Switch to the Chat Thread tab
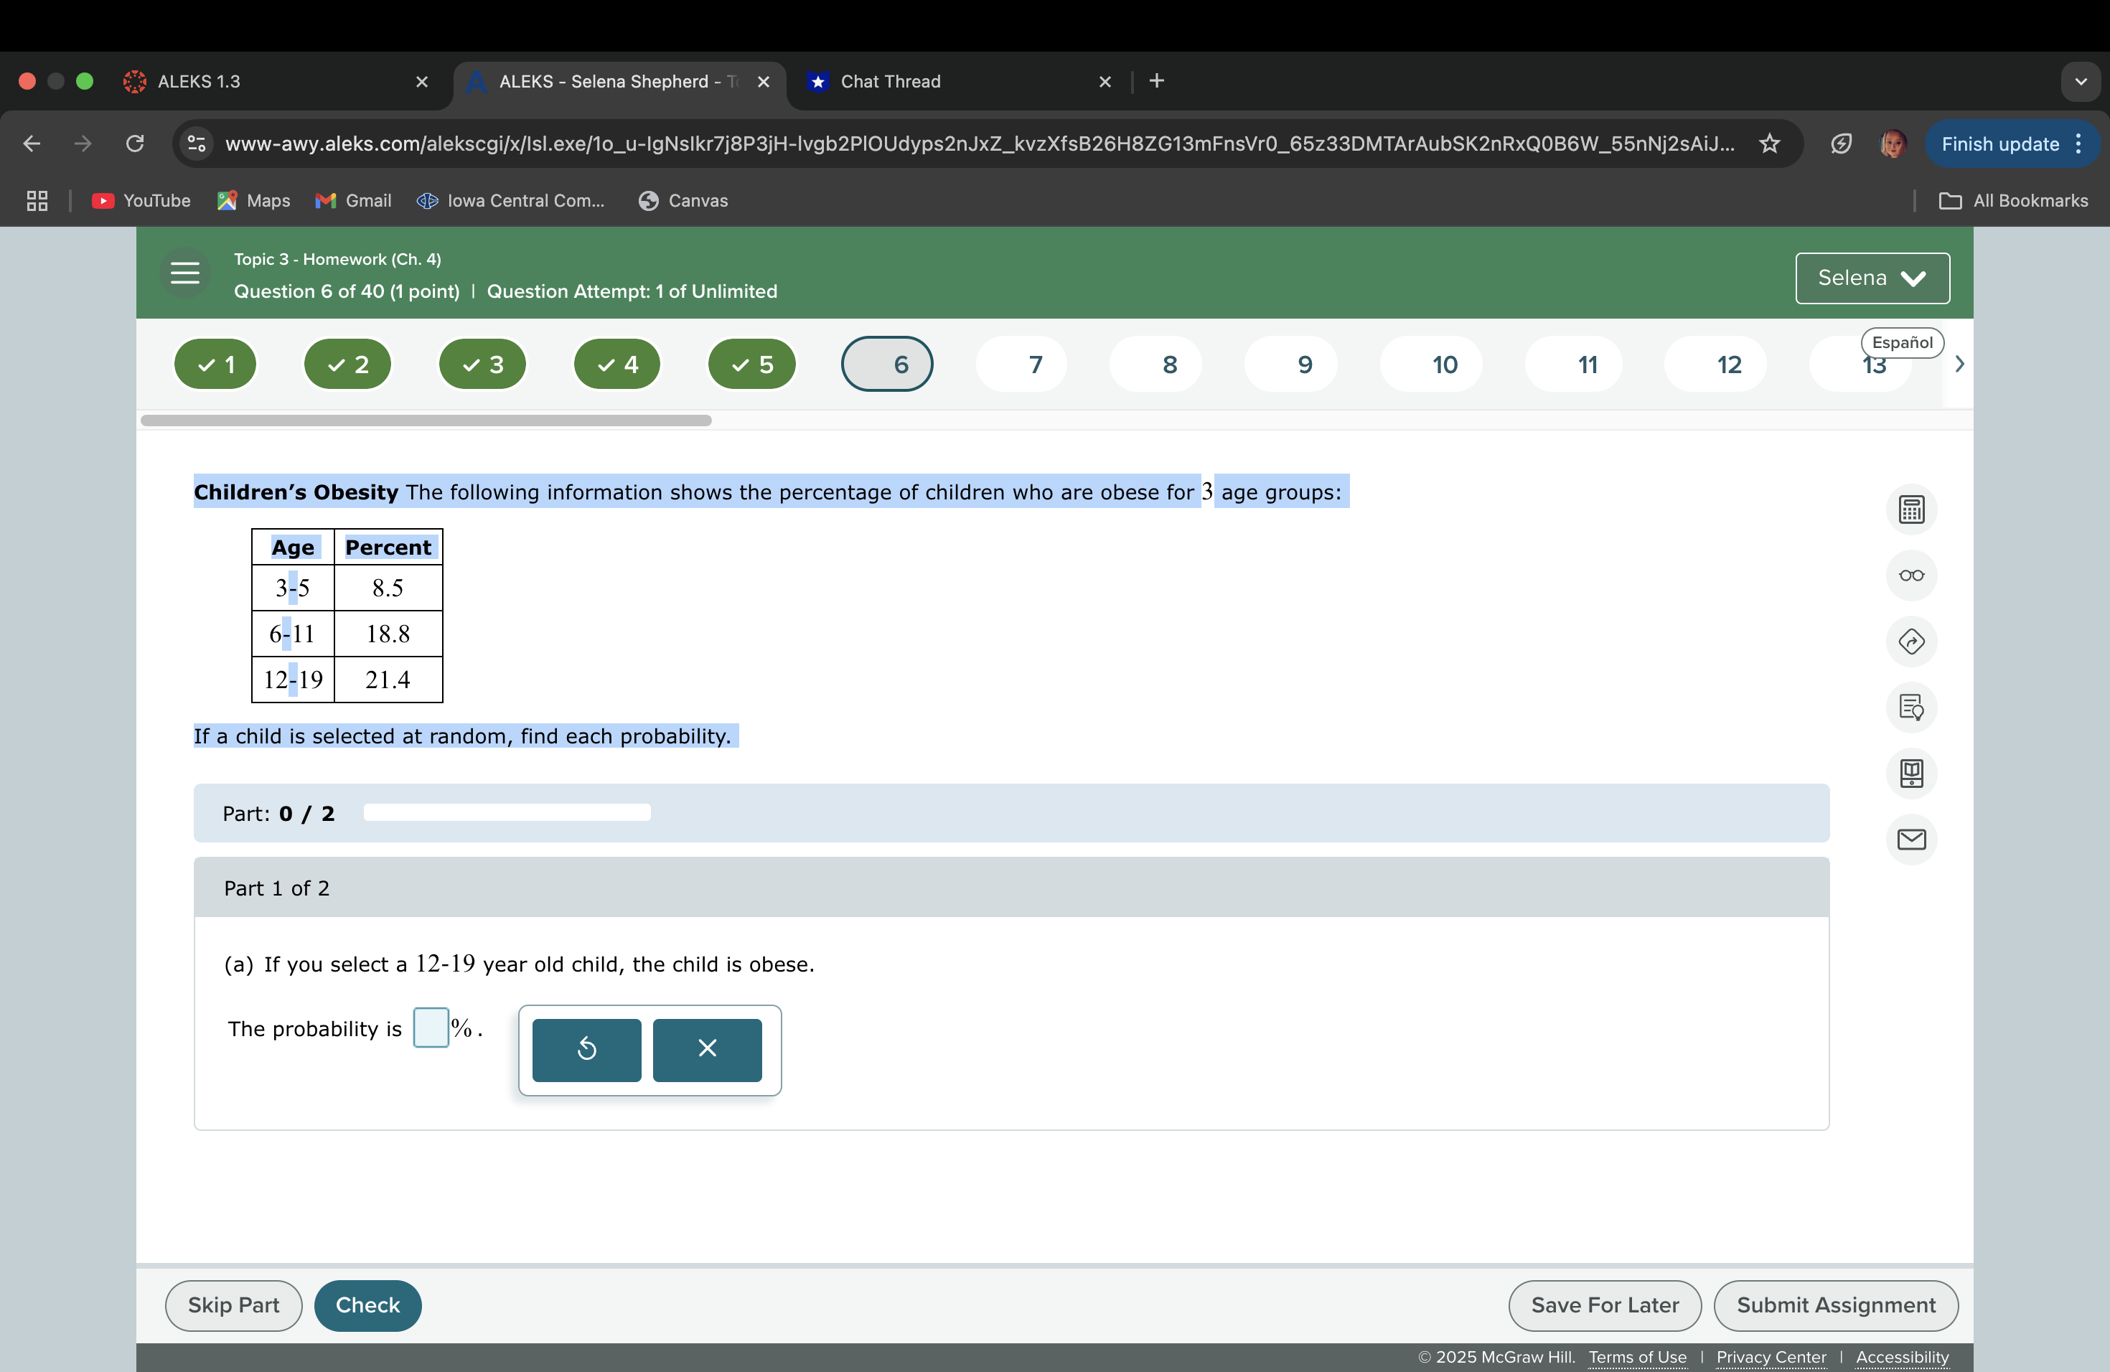The width and height of the screenshot is (2110, 1372). (949, 82)
